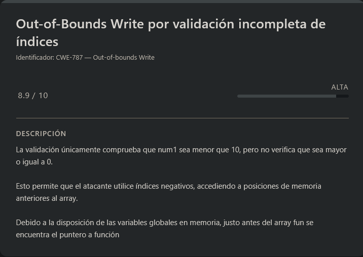Click the 8.9 / 10 score
This screenshot has width=363, height=257.
[x=33, y=95]
